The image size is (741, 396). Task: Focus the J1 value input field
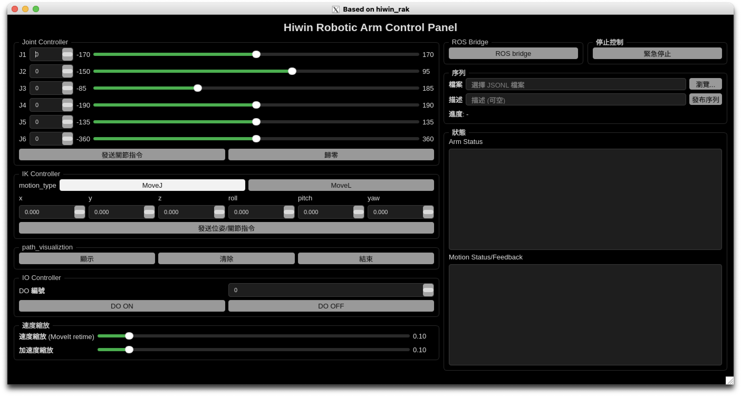point(46,54)
